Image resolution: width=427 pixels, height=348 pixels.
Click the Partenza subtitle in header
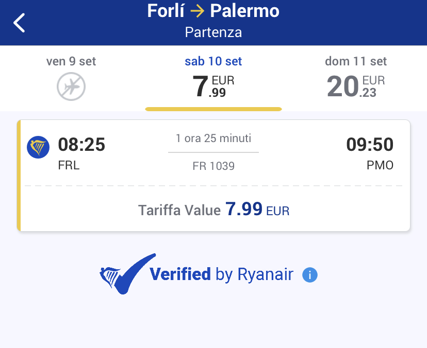(x=213, y=32)
